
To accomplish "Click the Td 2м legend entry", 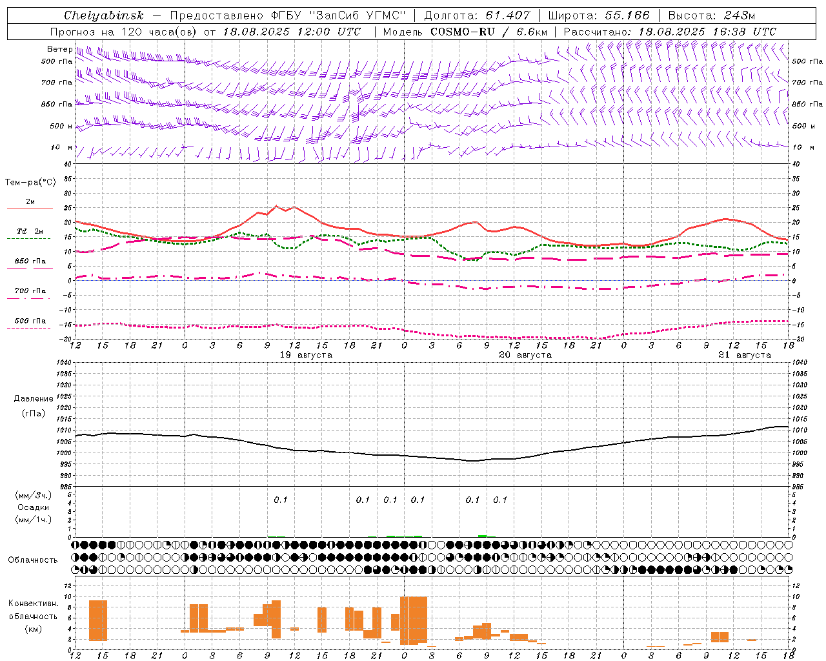I will click(30, 231).
